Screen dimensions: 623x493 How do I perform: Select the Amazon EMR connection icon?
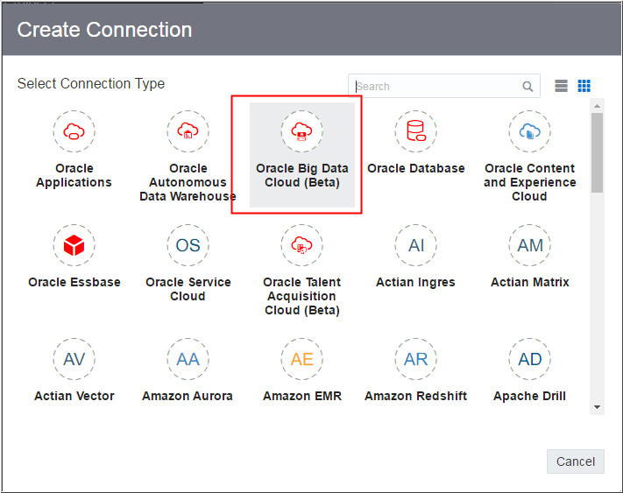pos(301,360)
